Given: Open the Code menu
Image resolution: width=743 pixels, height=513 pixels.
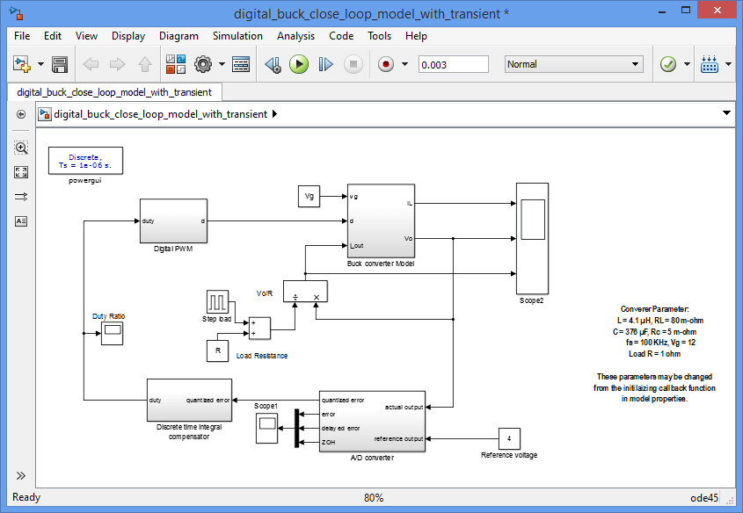Looking at the screenshot, I should (x=341, y=36).
